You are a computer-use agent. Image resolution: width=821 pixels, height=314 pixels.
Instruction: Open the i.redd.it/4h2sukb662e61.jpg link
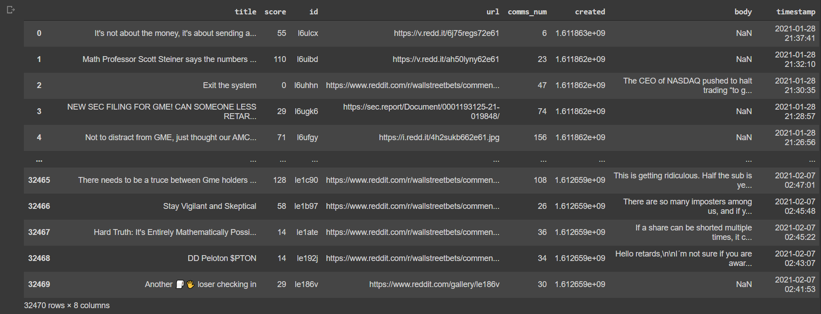(x=439, y=137)
